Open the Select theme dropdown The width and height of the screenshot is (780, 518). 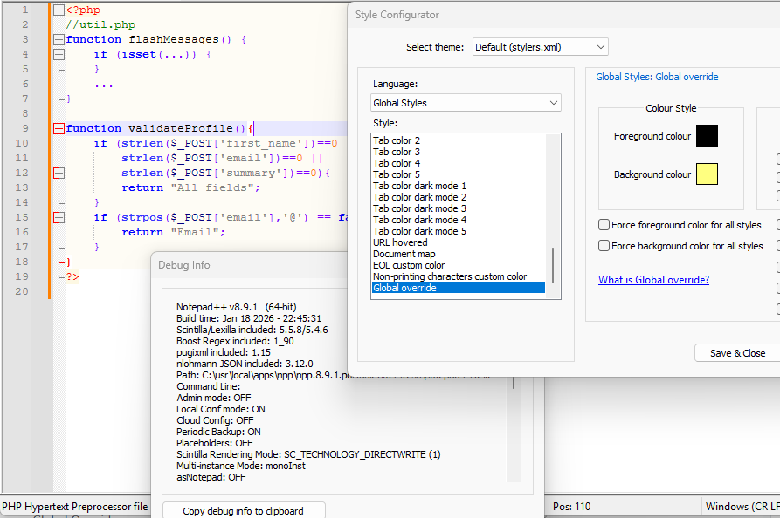pyautogui.click(x=540, y=47)
